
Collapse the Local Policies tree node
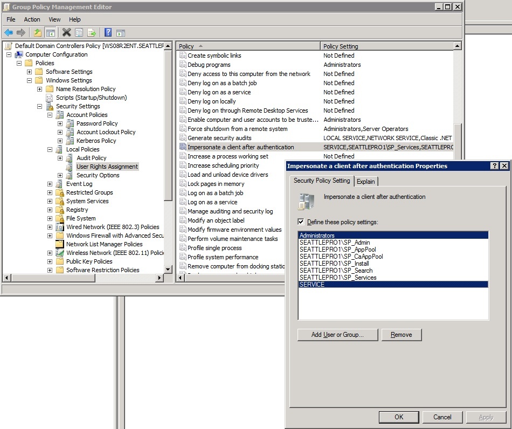pos(50,149)
